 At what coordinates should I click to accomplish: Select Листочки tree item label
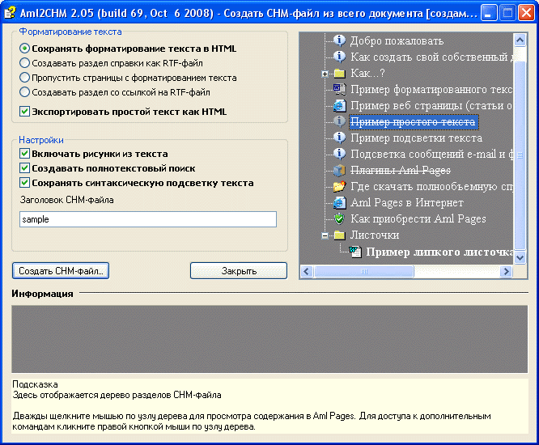[375, 235]
